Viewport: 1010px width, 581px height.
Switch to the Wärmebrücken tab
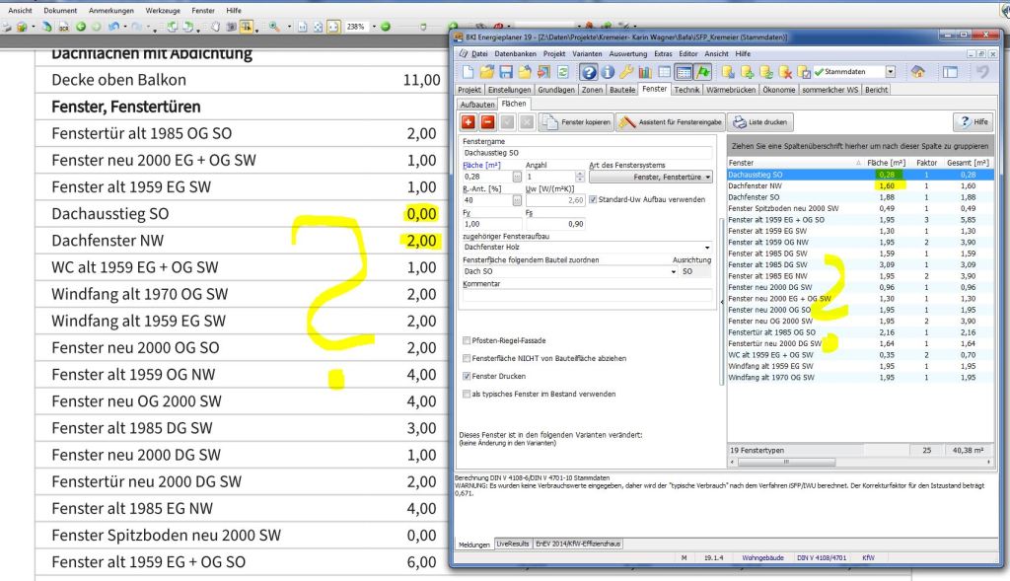coord(732,90)
